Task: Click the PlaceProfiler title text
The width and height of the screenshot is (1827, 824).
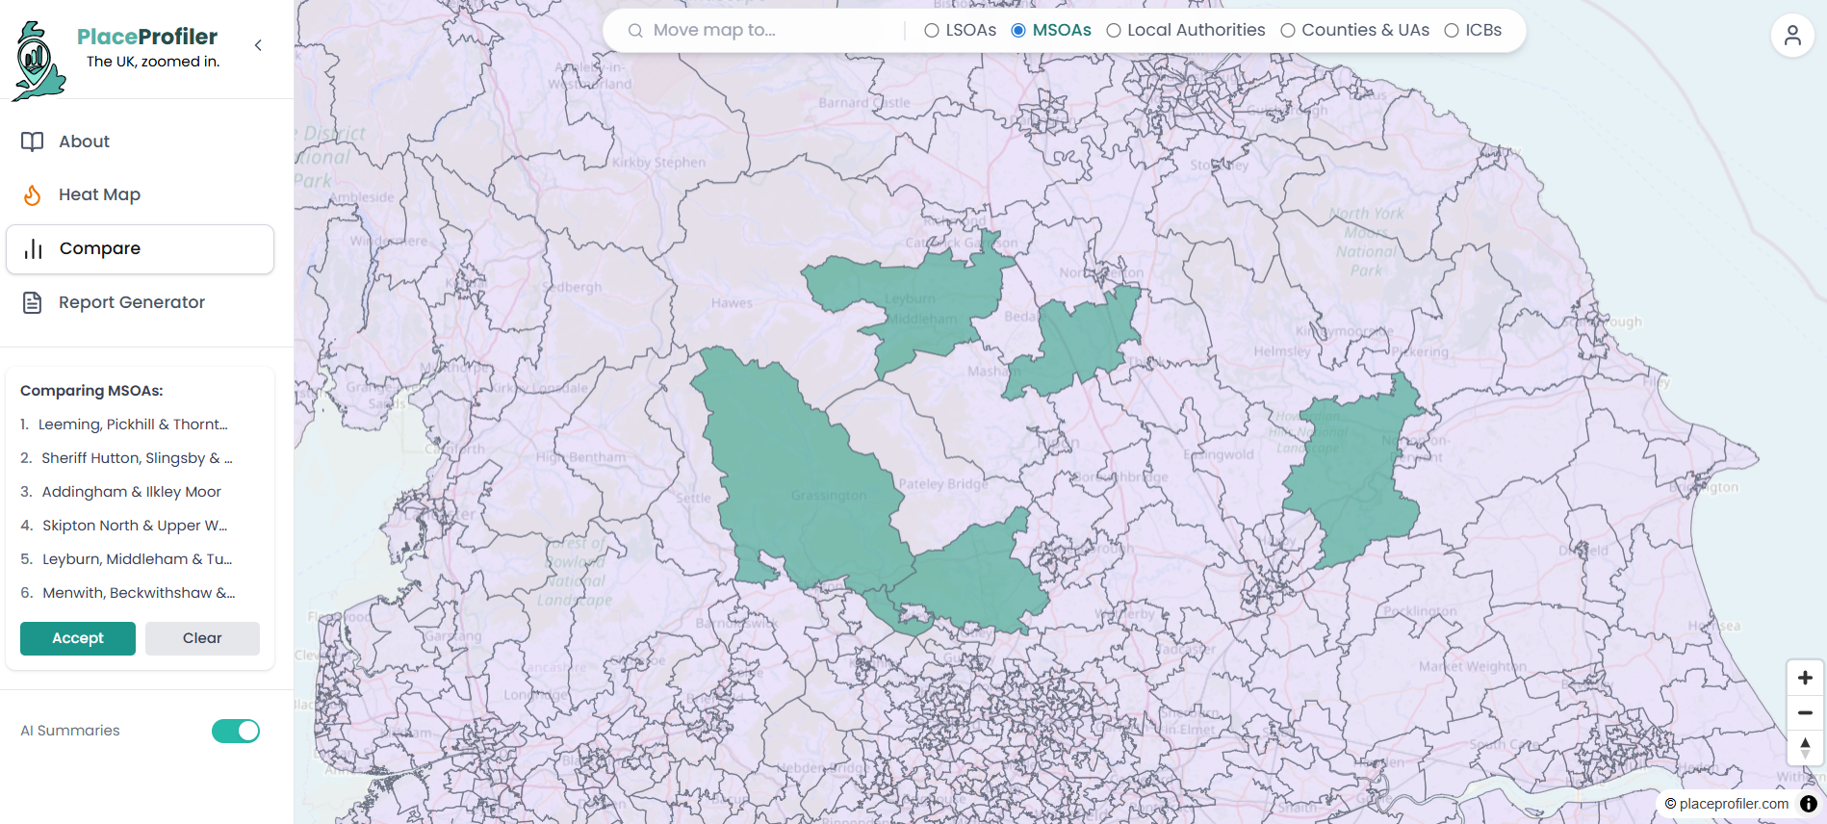Action: pyautogui.click(x=147, y=37)
